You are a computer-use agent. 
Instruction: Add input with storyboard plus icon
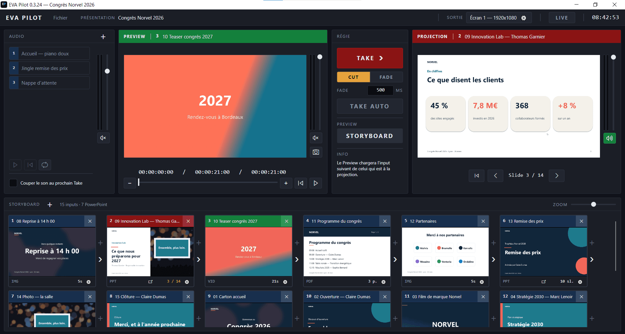50,204
